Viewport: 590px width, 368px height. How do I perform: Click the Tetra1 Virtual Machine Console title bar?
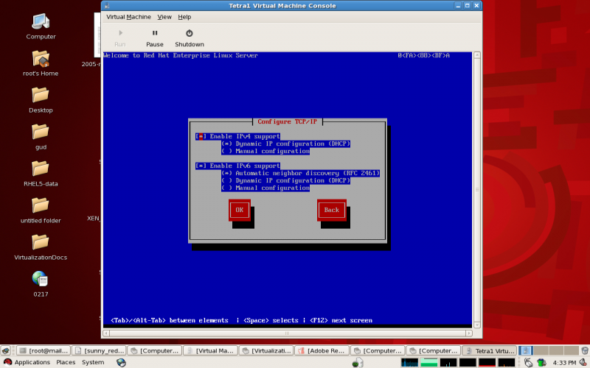[282, 6]
